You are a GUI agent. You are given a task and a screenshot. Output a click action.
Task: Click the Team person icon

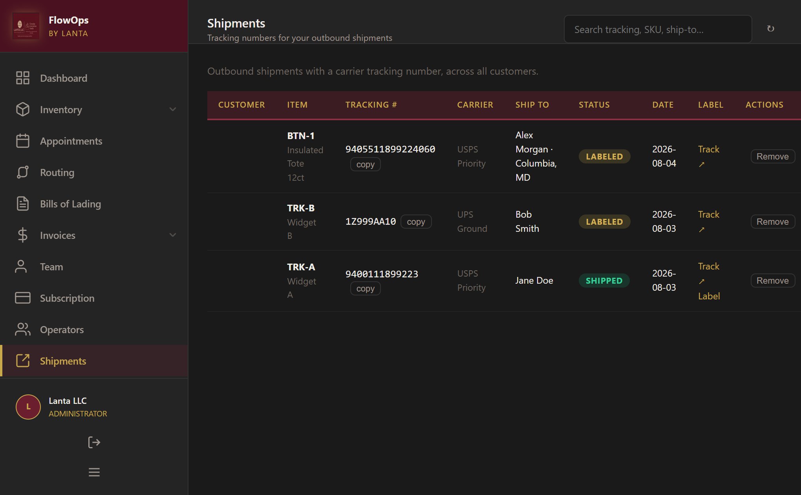pyautogui.click(x=21, y=266)
